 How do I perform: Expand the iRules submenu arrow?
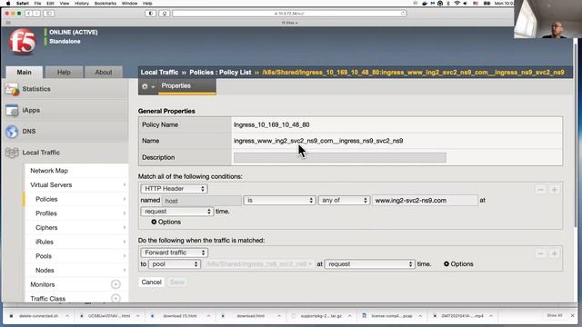125,242
